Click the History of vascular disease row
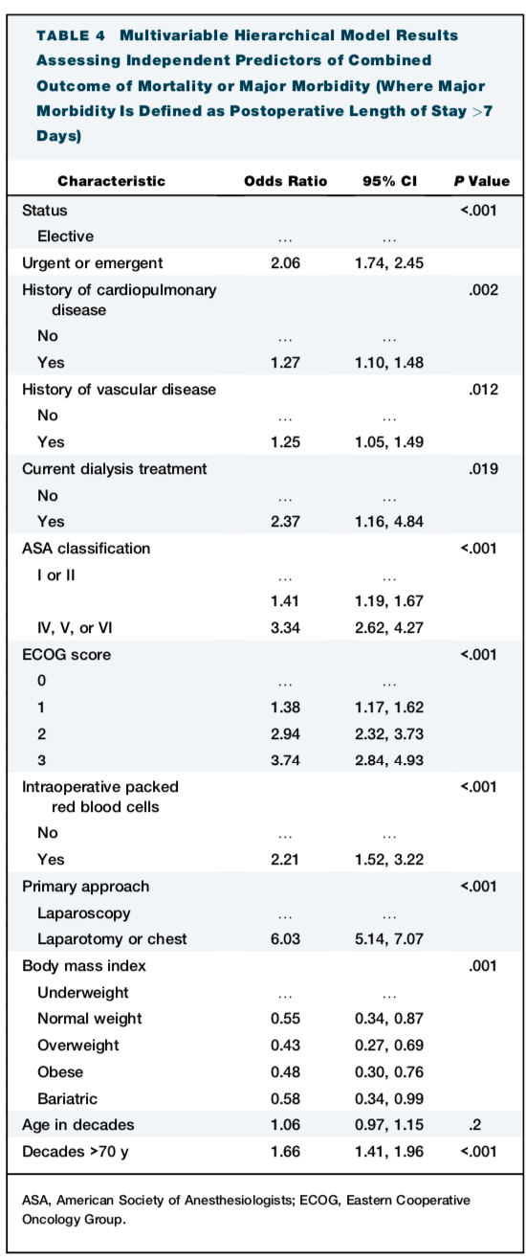Screen dimensions: 526x1260 (263, 389)
